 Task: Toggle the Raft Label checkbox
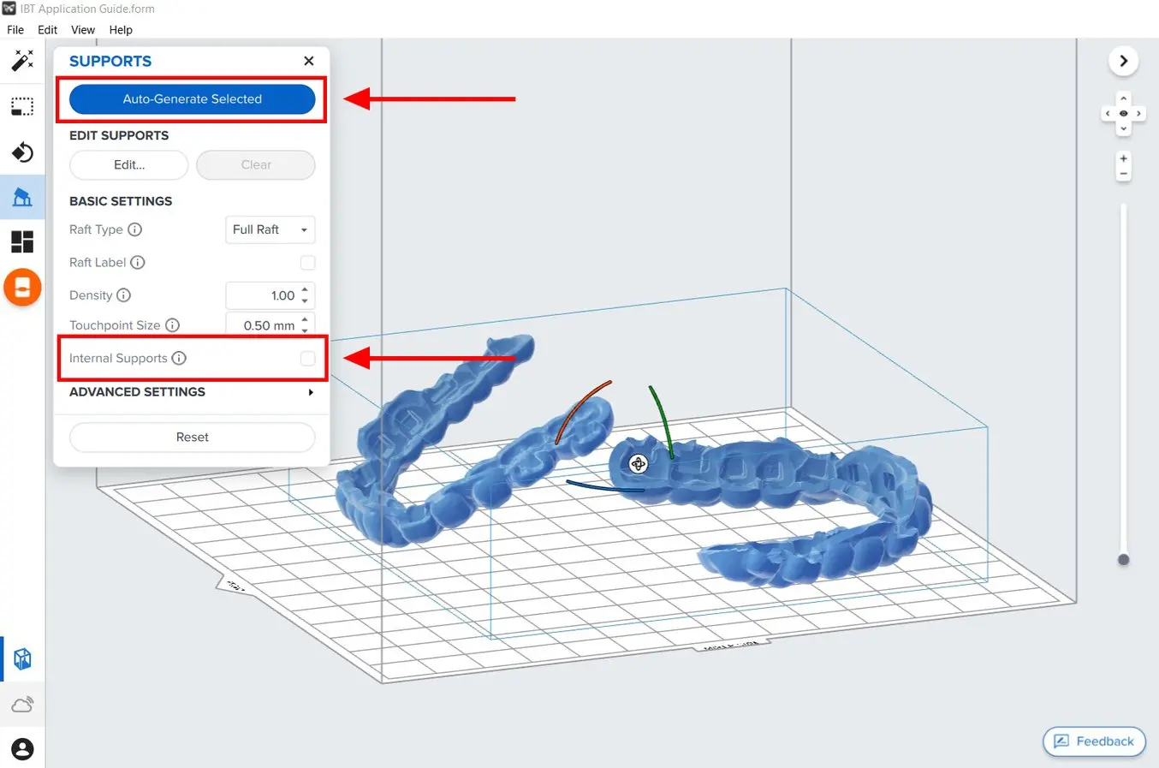click(x=308, y=263)
